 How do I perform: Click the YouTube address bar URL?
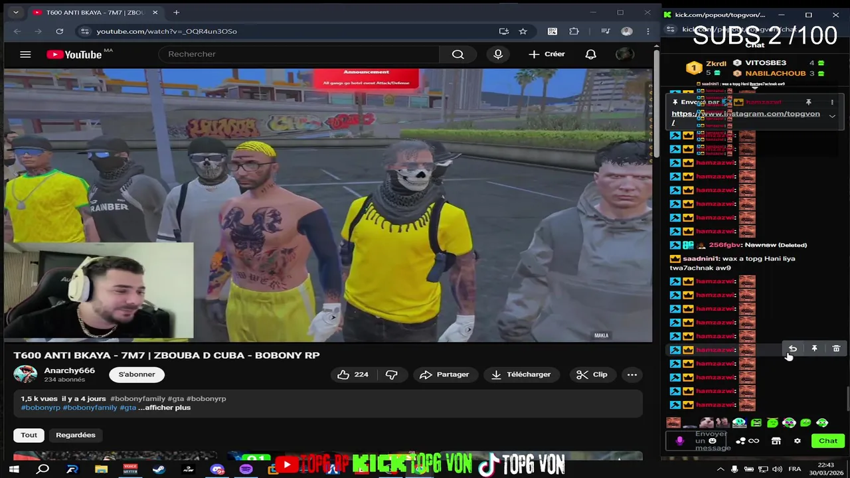pos(167,31)
